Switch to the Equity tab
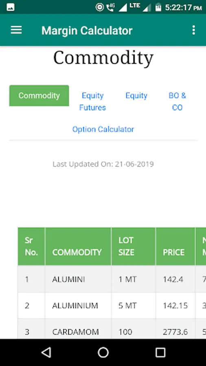 [x=136, y=96]
